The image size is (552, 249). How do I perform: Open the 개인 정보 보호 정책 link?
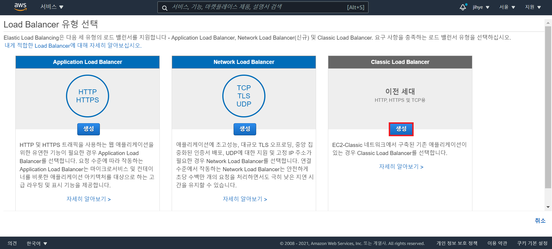pyautogui.click(x=457, y=243)
